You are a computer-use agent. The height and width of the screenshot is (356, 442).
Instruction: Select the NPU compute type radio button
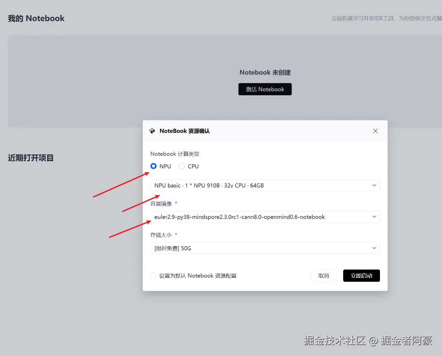click(x=153, y=166)
